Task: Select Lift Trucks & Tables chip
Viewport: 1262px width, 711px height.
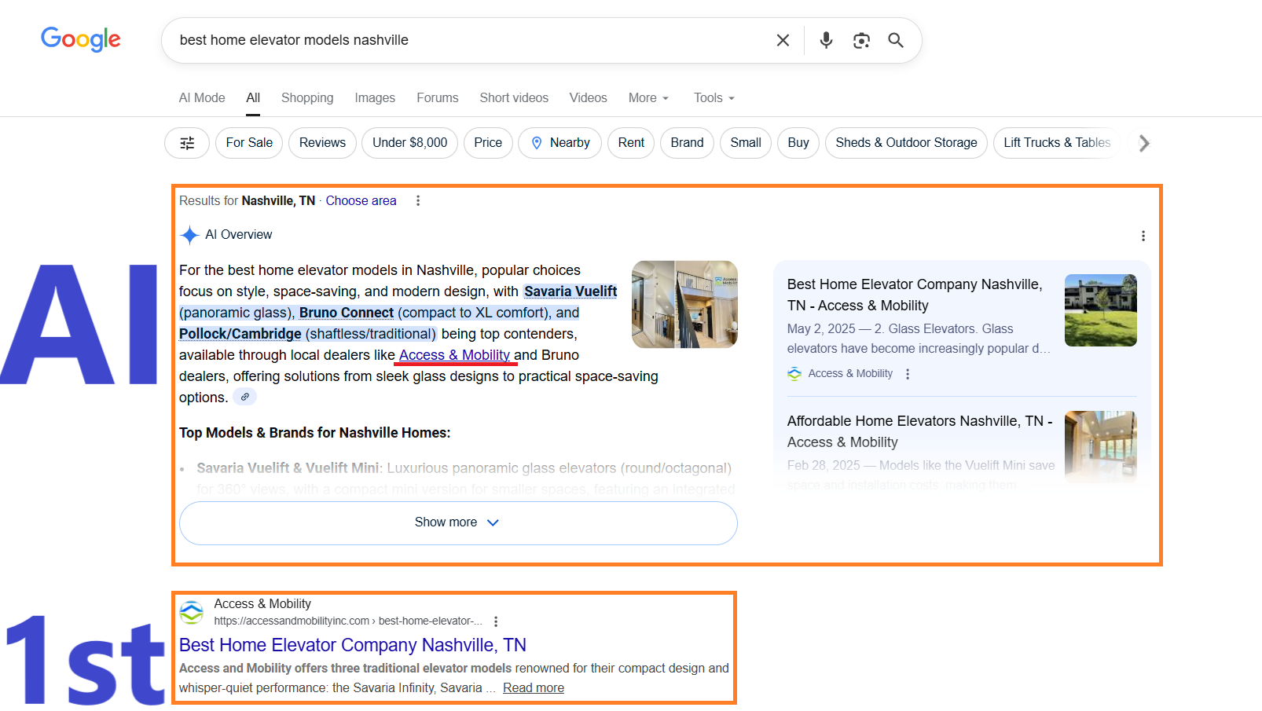Action: [x=1057, y=143]
